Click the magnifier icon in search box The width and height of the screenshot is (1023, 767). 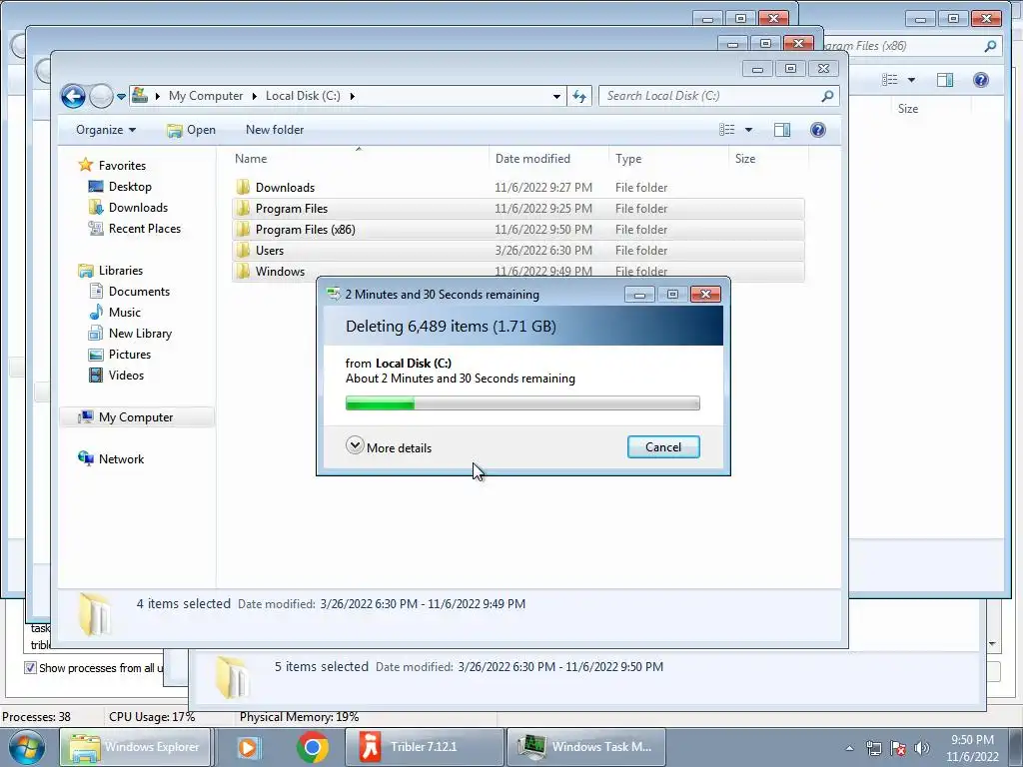point(827,96)
